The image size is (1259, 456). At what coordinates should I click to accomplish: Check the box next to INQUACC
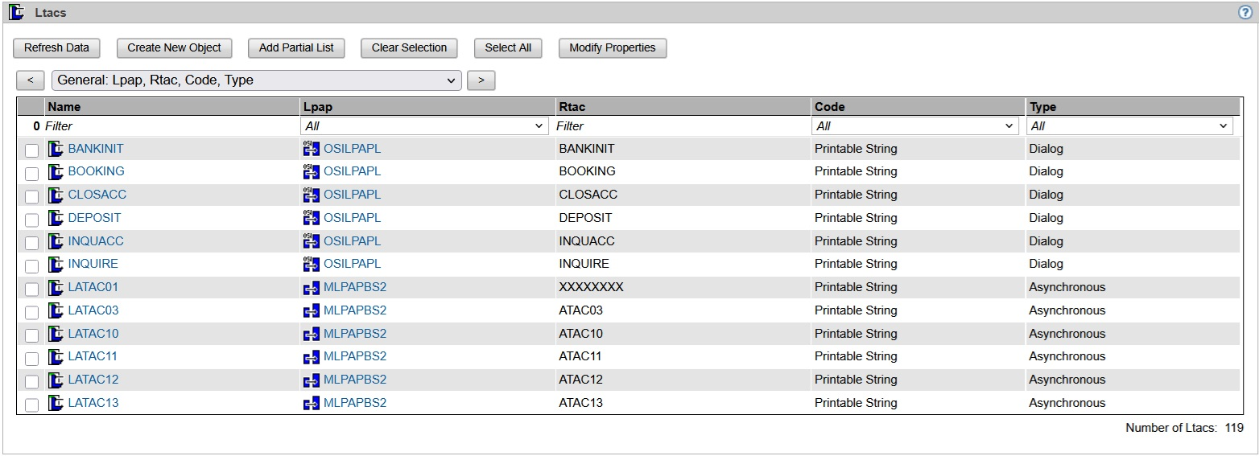[x=31, y=243]
